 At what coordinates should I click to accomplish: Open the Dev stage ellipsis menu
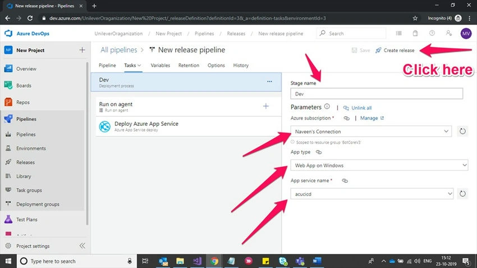tap(269, 81)
